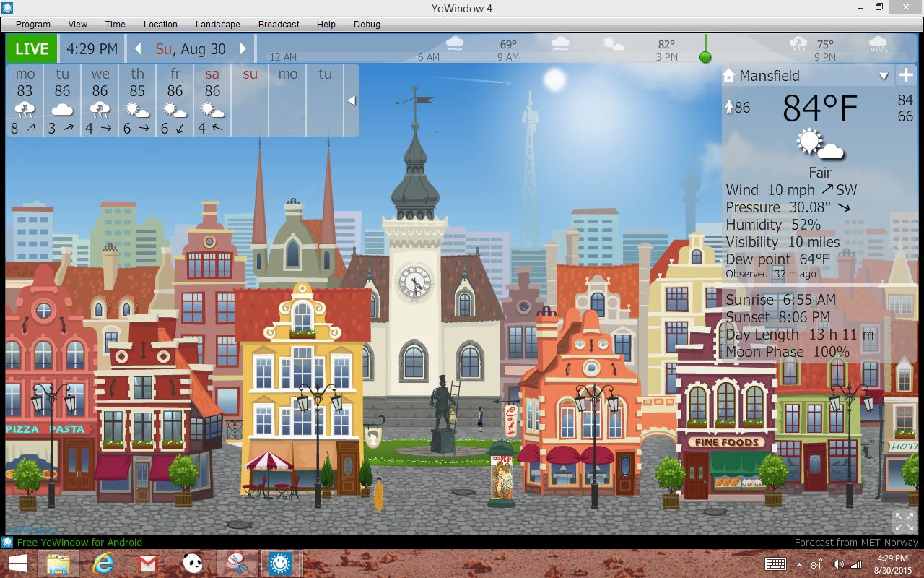Click the Fair weather sun-cloud icon
The image size is (924, 578).
(x=819, y=144)
